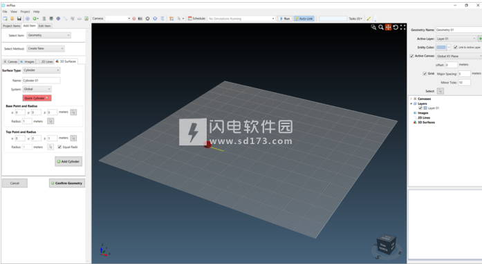Open the Active Canvas dropdown showing Global XY Plane
482x264 pixels.
coord(459,56)
